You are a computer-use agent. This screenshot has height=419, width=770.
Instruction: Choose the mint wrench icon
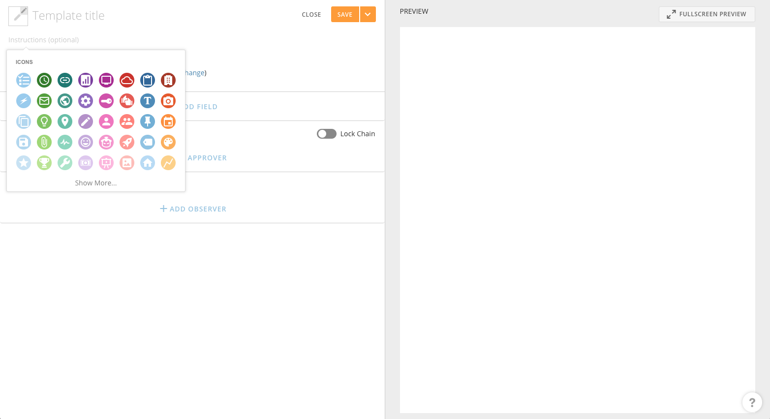tap(65, 163)
